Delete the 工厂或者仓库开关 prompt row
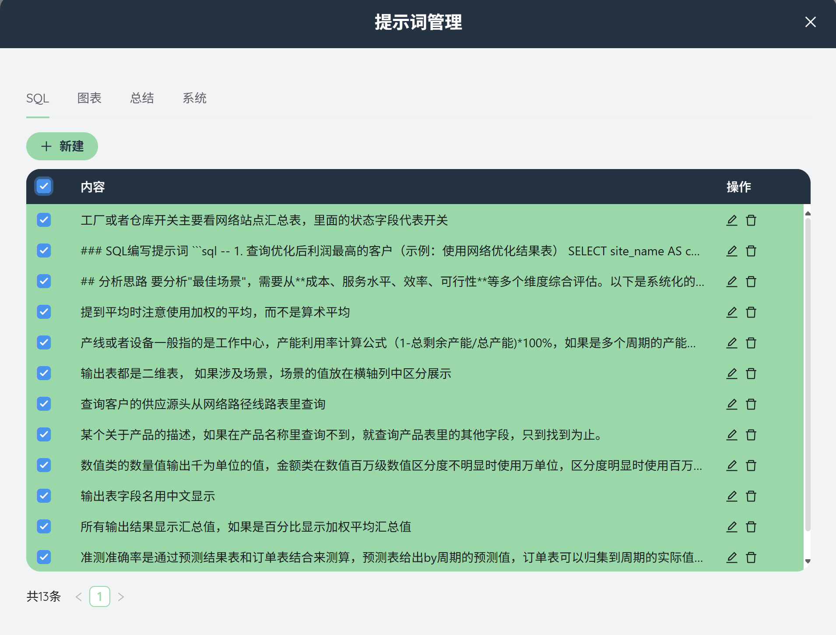 click(751, 220)
